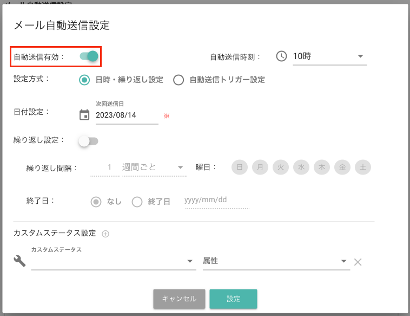The width and height of the screenshot is (410, 316).
Task: Select Monday 月 weekday button
Action: tap(260, 167)
